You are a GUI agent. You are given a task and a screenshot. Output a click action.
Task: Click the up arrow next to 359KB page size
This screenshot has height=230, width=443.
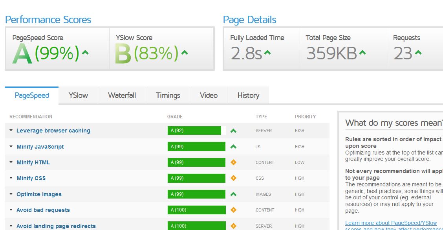[362, 52]
